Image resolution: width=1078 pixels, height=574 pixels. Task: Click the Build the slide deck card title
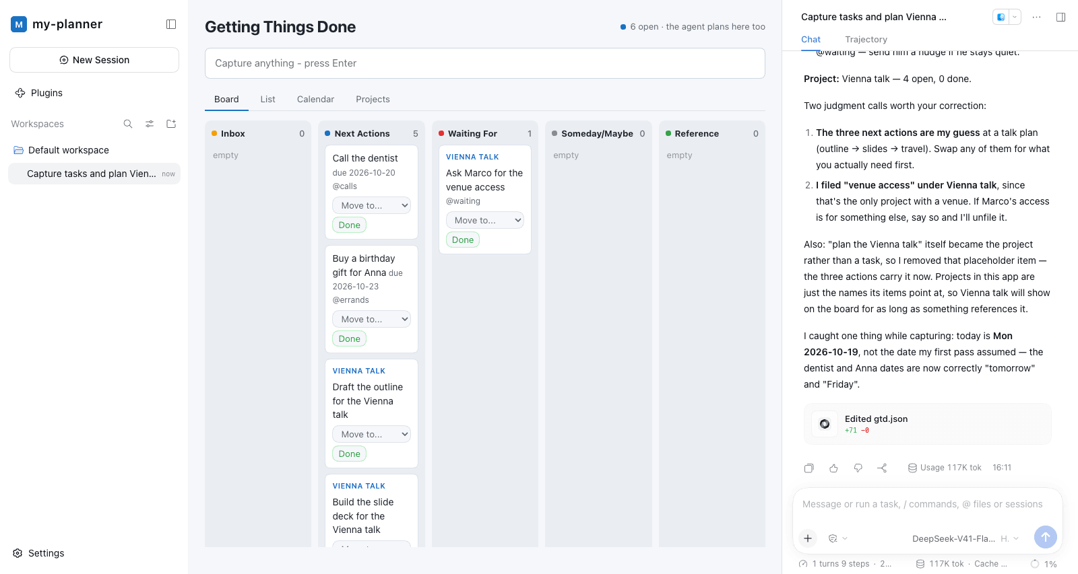[x=363, y=516]
